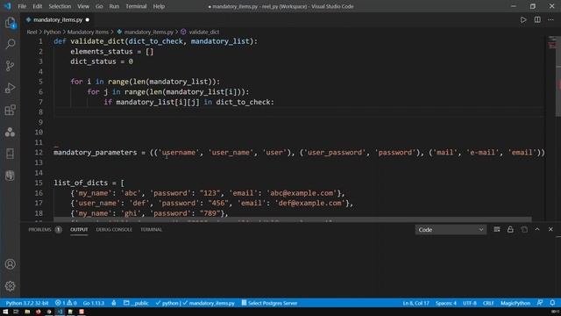This screenshot has height=316, width=561.
Task: Click the unsaved dot on mandatory_items.py tab
Action: point(87,19)
